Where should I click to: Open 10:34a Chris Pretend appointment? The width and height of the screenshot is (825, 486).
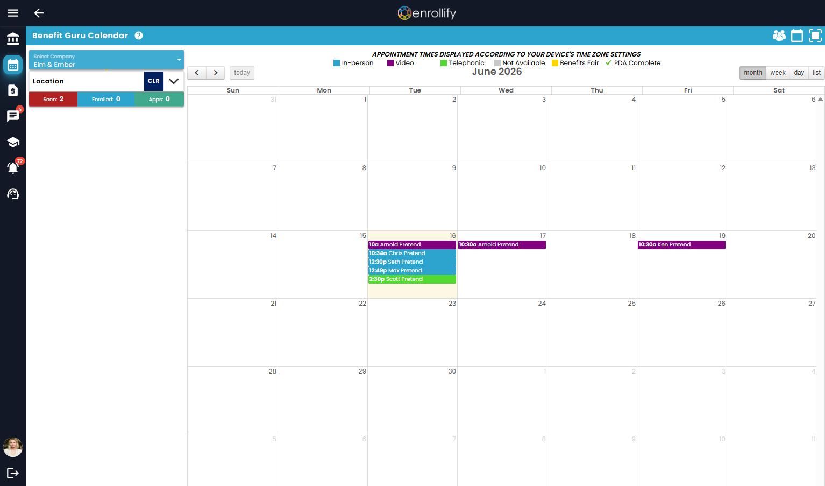[x=412, y=253]
